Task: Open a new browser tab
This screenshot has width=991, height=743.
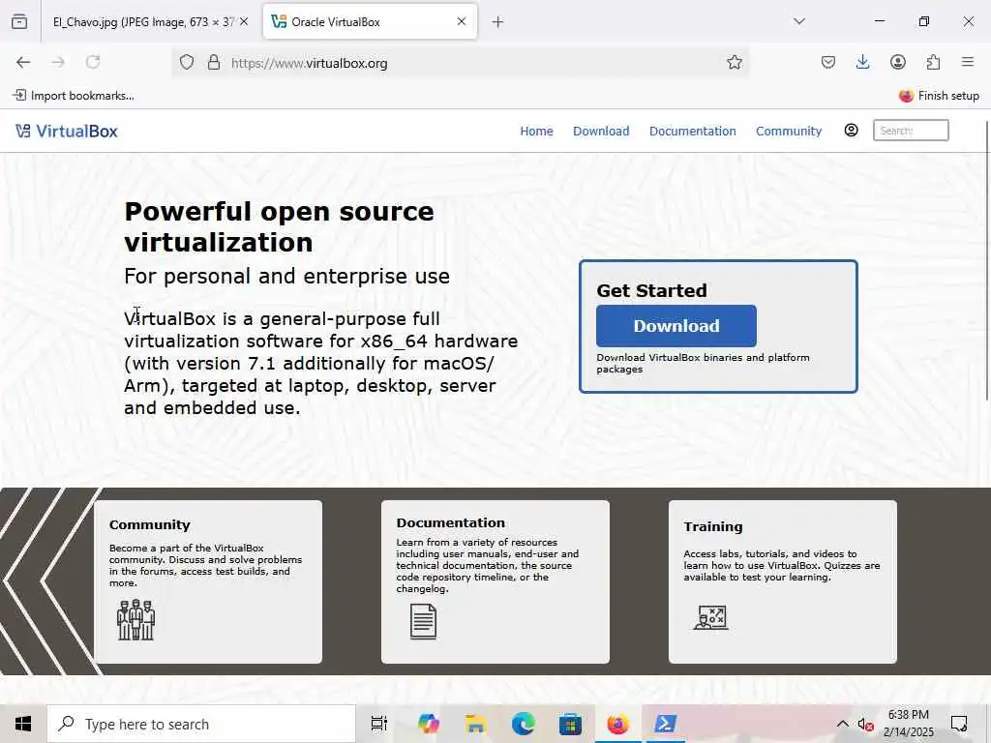Action: click(x=498, y=22)
